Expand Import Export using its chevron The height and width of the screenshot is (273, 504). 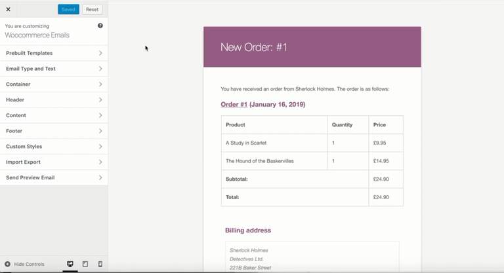click(x=100, y=162)
